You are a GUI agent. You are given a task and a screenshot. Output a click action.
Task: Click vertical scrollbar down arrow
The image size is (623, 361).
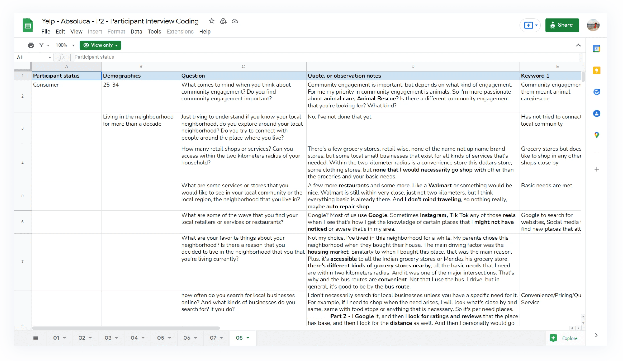point(583,323)
